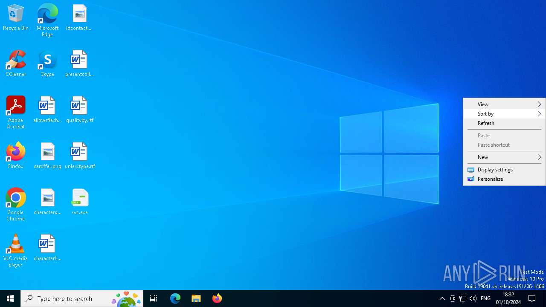Click the ENG language indicator

(x=485, y=298)
